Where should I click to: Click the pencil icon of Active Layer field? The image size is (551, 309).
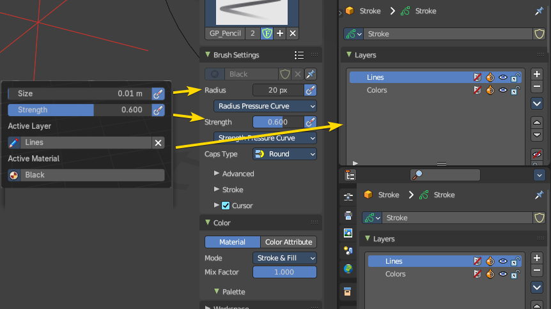tap(13, 142)
